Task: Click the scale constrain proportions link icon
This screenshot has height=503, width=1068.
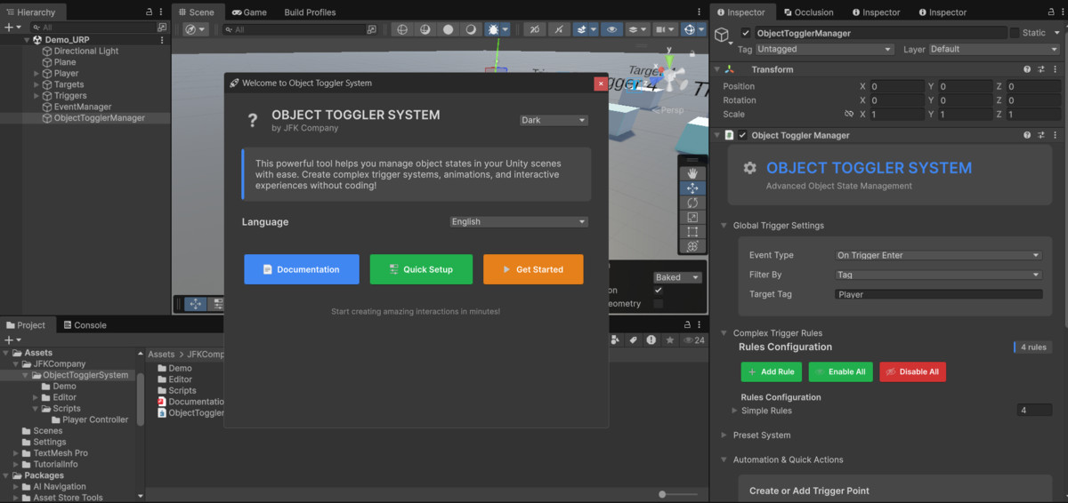Action: 849,115
